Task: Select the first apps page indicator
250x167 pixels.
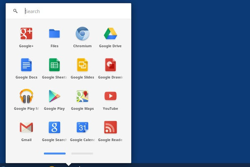Action: (55, 154)
